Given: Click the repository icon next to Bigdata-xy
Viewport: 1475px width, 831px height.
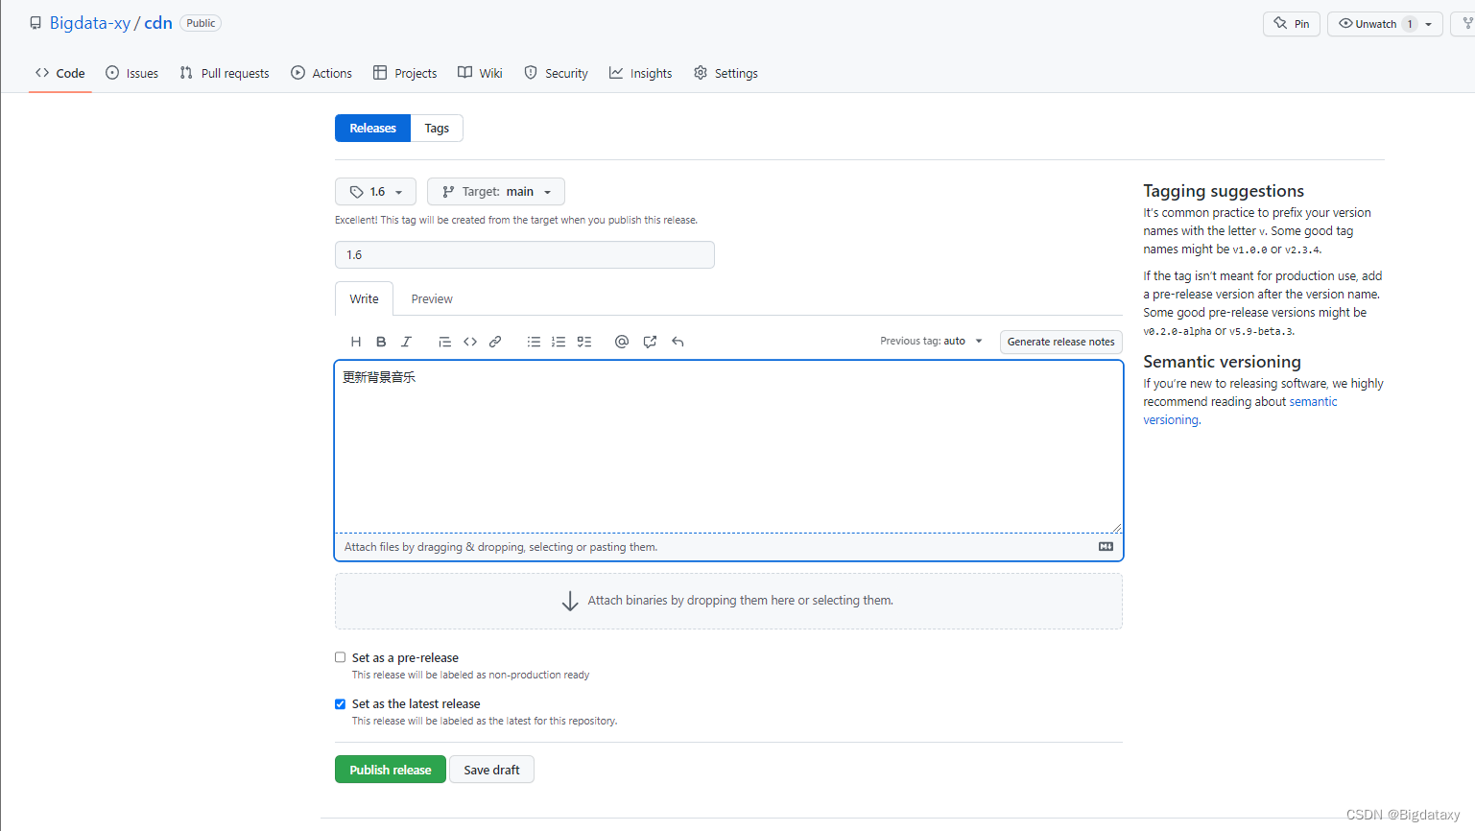Looking at the screenshot, I should pyautogui.click(x=36, y=23).
